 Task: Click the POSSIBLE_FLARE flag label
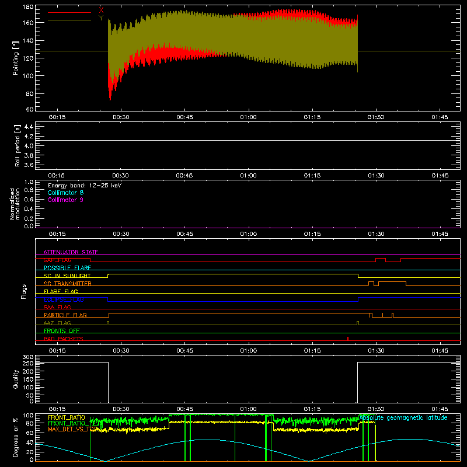[67, 268]
